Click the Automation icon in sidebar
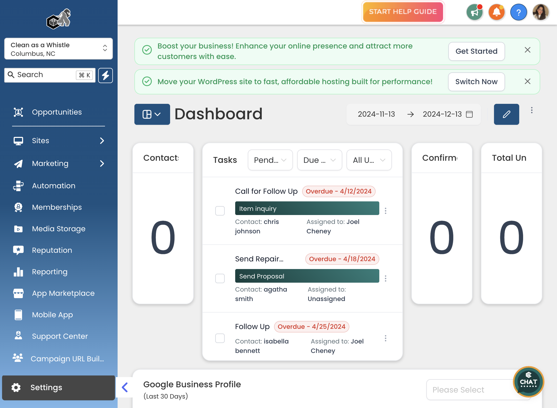The height and width of the screenshot is (408, 557). pos(18,186)
